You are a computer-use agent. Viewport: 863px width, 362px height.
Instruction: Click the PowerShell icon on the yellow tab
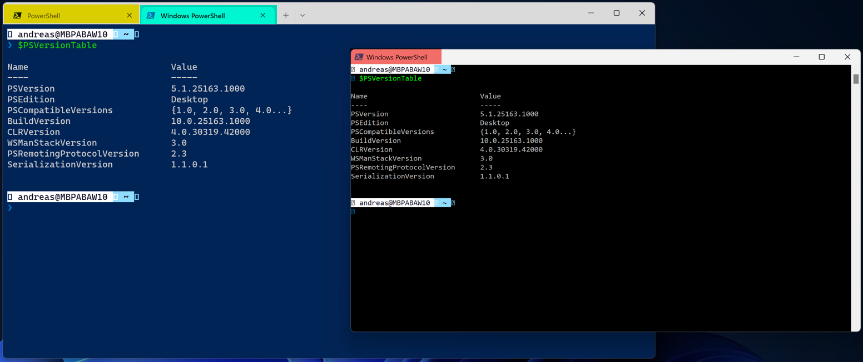click(18, 15)
